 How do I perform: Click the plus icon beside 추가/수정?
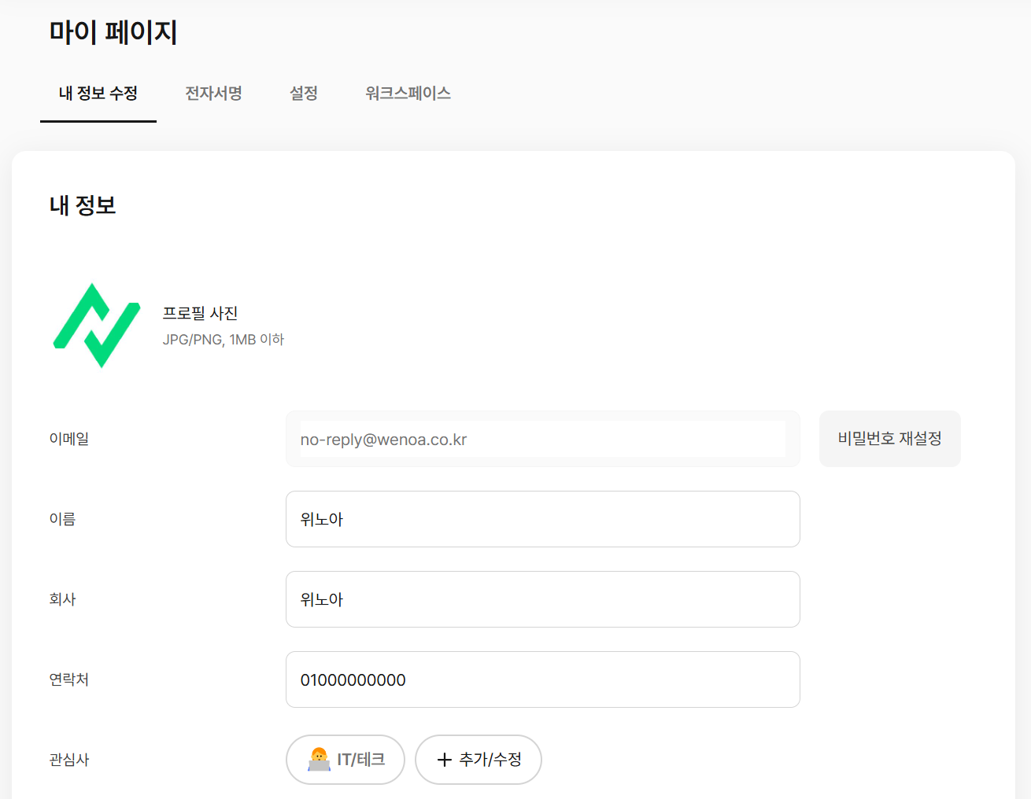pos(445,760)
